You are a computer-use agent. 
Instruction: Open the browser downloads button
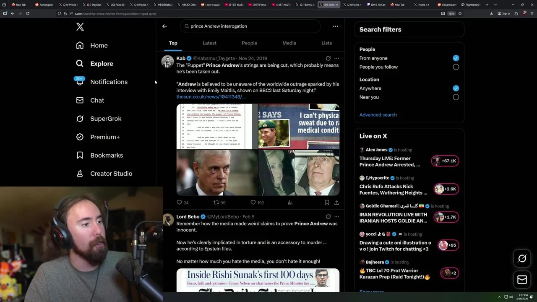coord(491,13)
